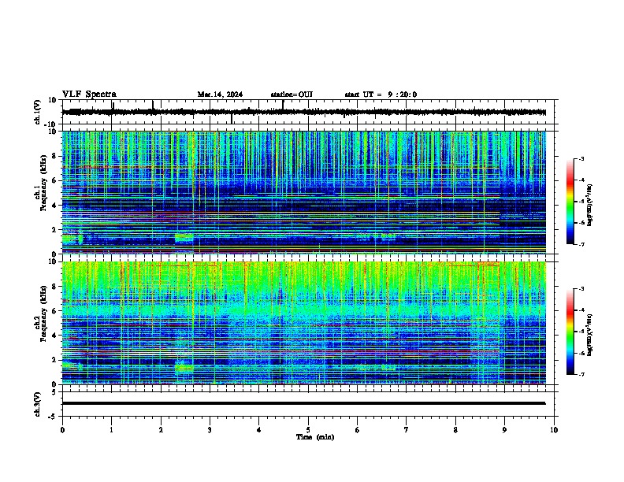Click the "2" kHz tick on ch.1 spectrogram
This screenshot has height=482, width=624.
click(x=54, y=229)
